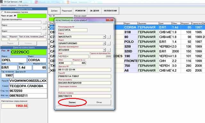The height and width of the screenshot is (123, 205).
Task: Open the РЕМОНТИ view
Action: pos(80,11)
